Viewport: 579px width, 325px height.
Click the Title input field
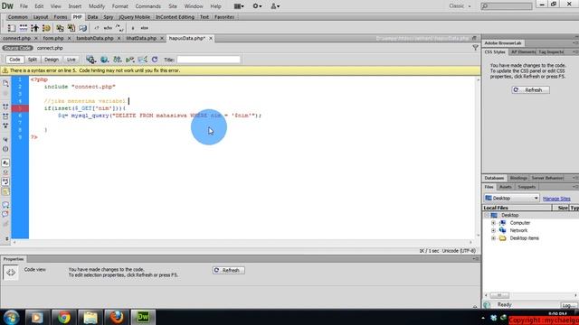pos(208,60)
